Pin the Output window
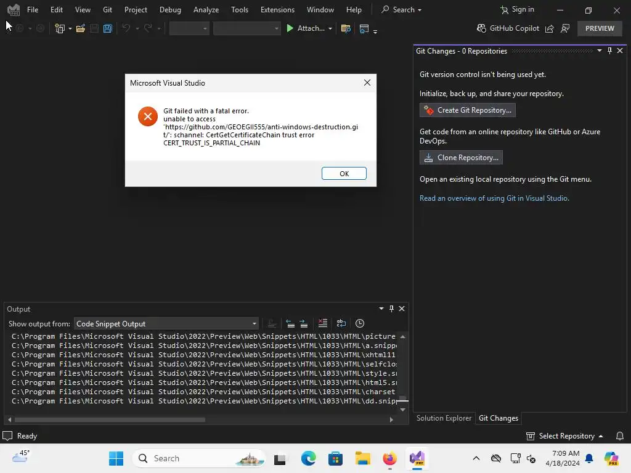Viewport: 631px width, 473px height. [391, 309]
